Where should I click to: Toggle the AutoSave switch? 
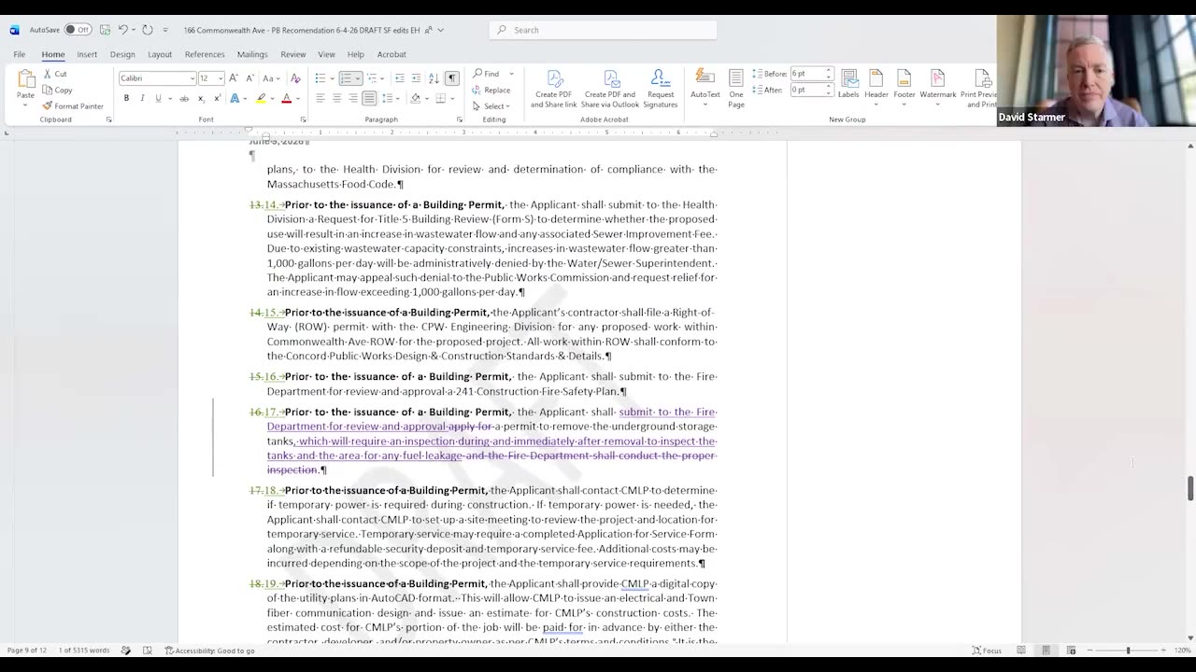click(78, 30)
